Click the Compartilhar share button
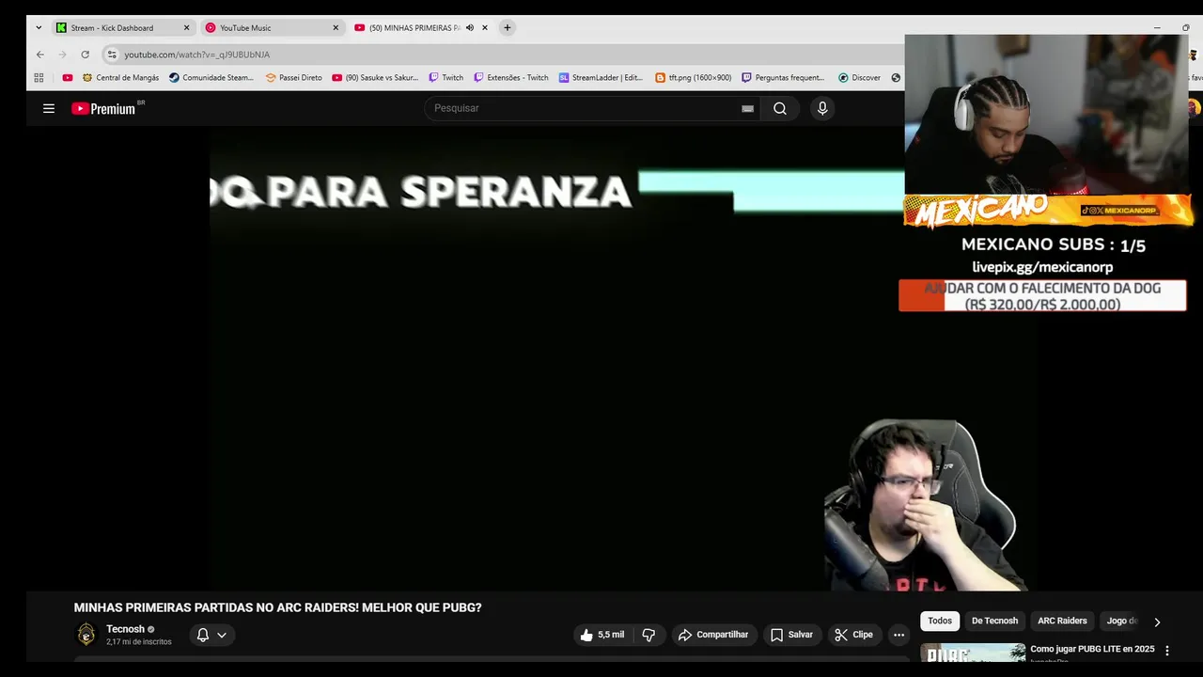This screenshot has height=677, width=1203. pos(714,635)
